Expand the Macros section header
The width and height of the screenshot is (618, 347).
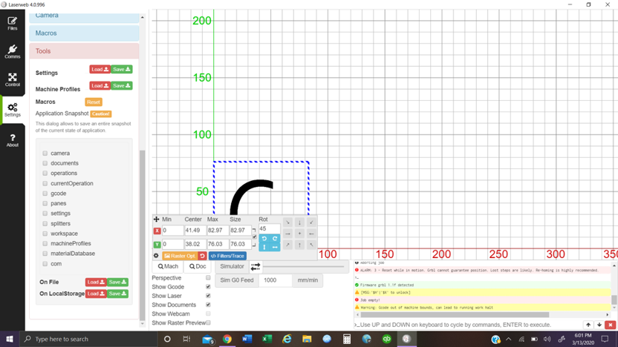point(84,33)
